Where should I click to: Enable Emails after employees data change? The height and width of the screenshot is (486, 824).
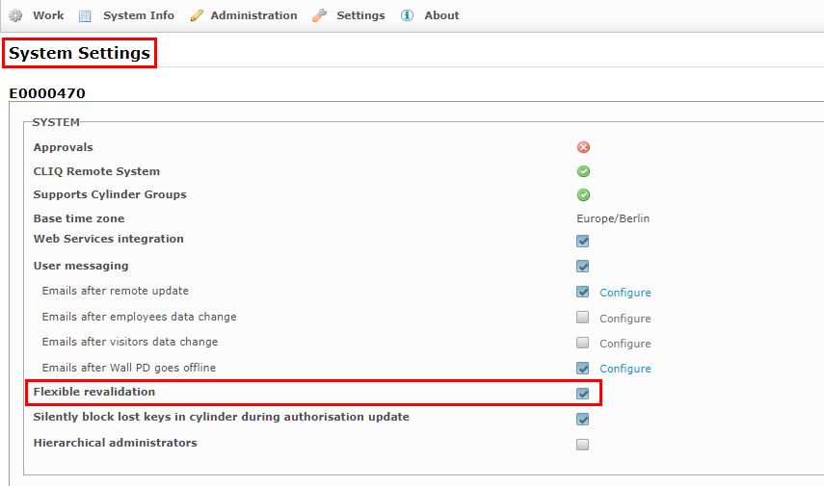tap(582, 317)
